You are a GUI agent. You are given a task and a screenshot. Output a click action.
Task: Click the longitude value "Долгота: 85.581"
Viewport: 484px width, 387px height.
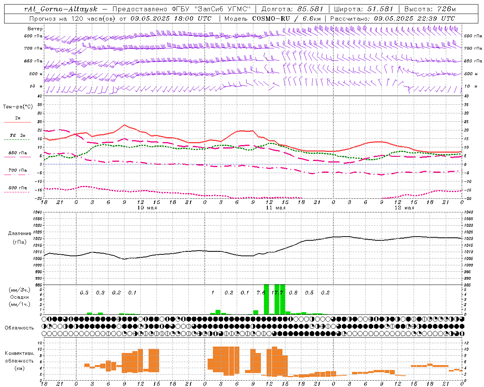tap(292, 9)
